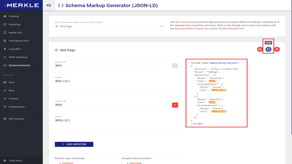The height and width of the screenshot is (164, 292).
Task: Expand the Mobile SEO menu
Action: point(39,32)
